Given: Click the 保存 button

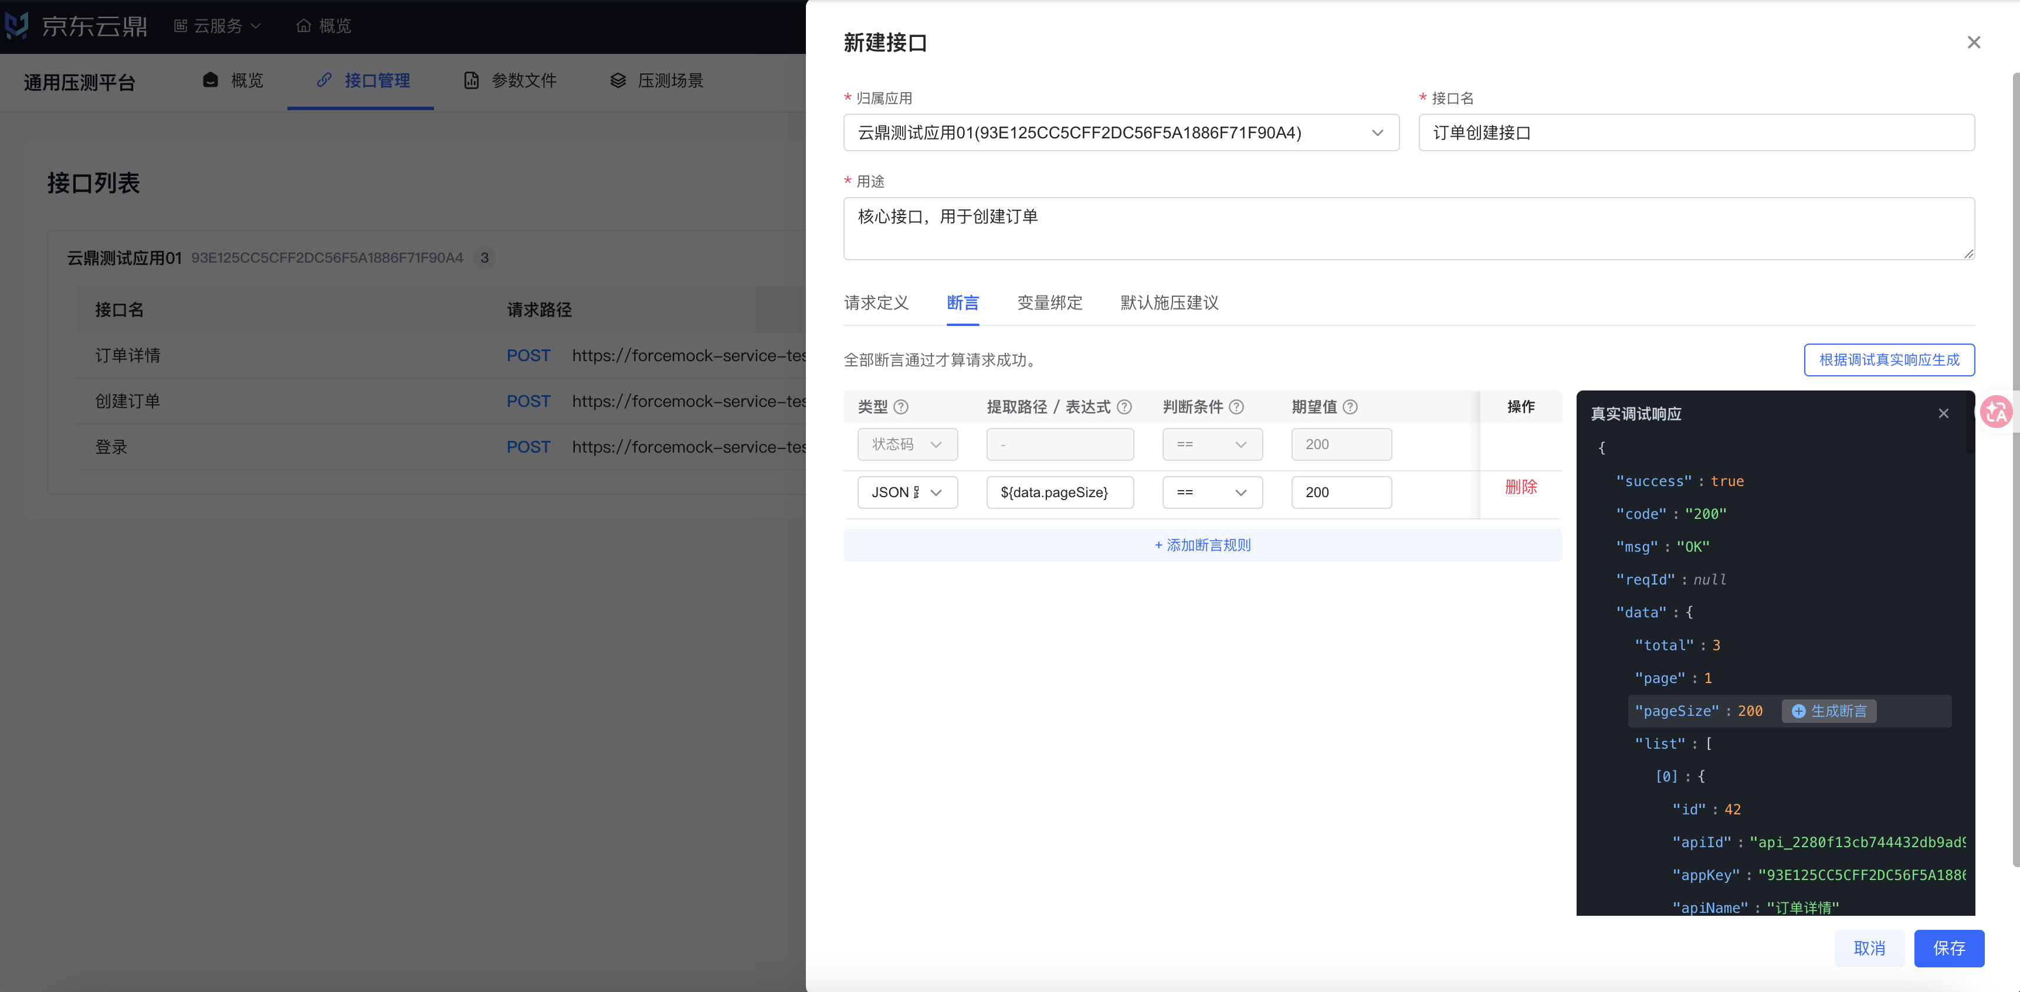Looking at the screenshot, I should point(1948,948).
